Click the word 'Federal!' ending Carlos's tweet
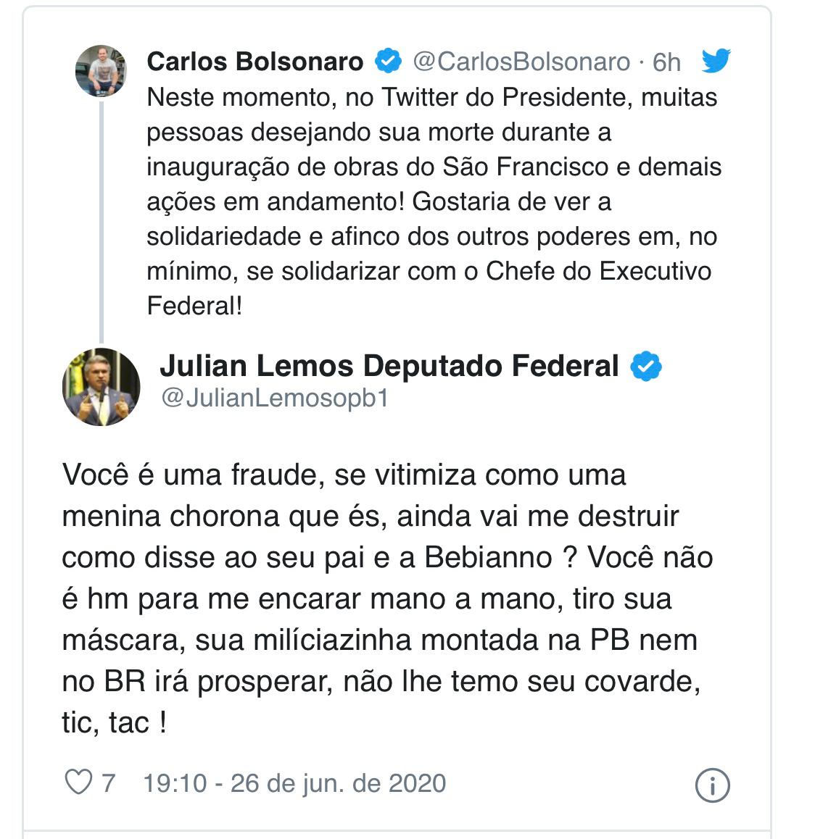 tap(195, 306)
